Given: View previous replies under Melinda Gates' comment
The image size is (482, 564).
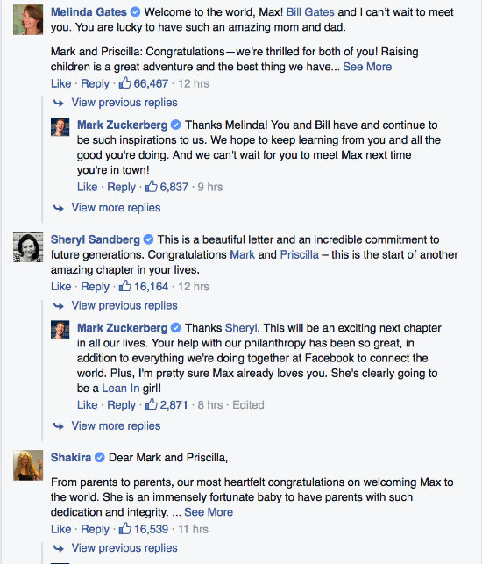Looking at the screenshot, I should click(124, 102).
